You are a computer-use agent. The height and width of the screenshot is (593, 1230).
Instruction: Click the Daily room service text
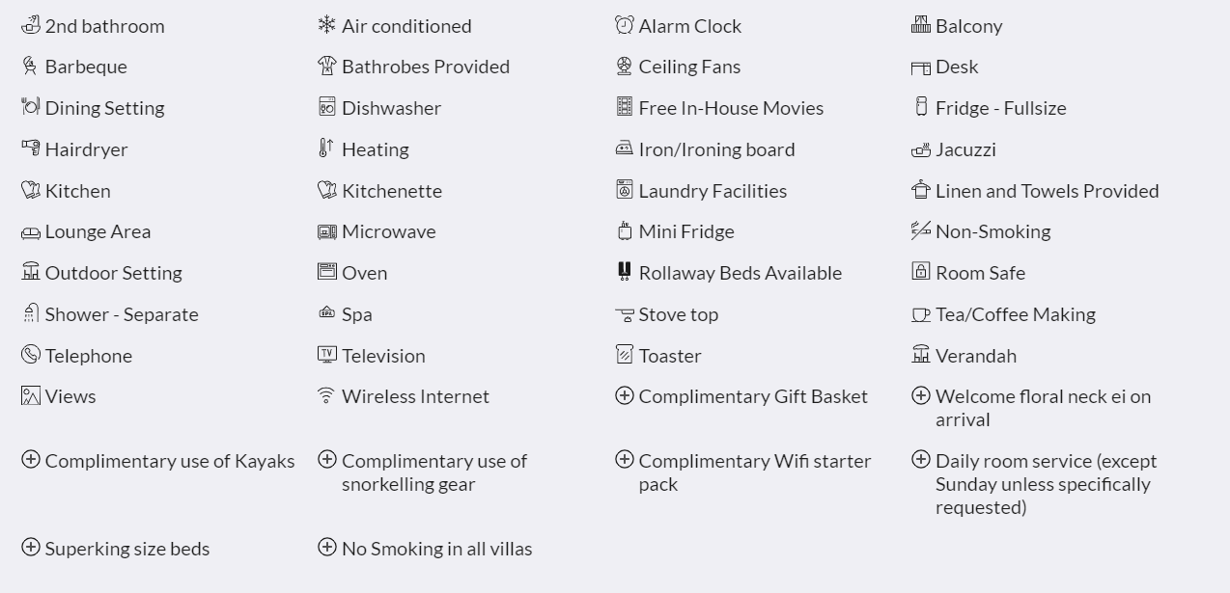click(x=1046, y=484)
